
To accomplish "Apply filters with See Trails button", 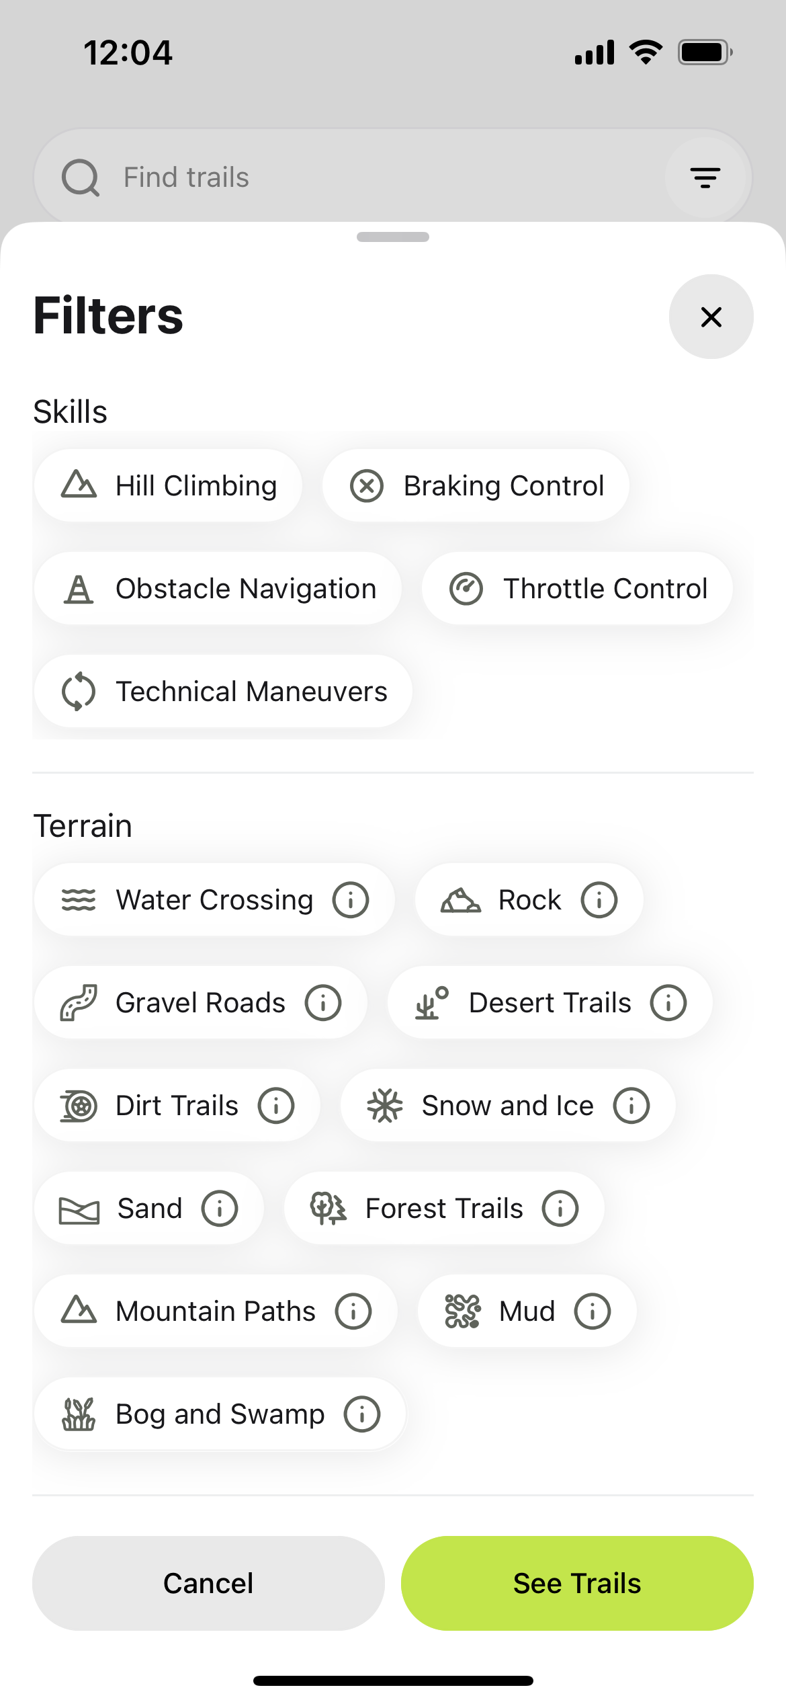I will pos(577,1583).
